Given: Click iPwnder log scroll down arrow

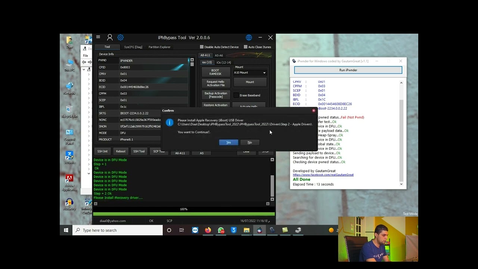Looking at the screenshot, I should point(401,184).
